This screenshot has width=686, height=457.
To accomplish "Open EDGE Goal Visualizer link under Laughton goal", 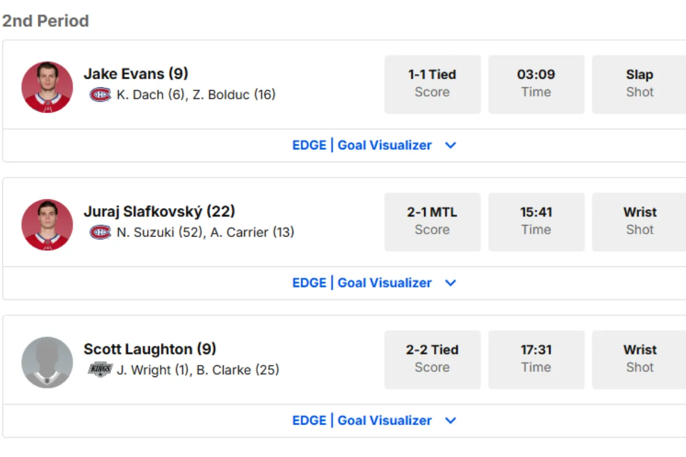I will [362, 420].
